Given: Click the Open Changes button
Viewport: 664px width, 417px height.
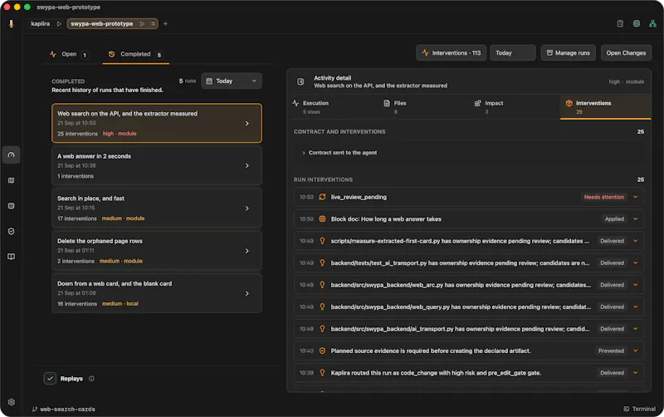Looking at the screenshot, I should pos(626,53).
